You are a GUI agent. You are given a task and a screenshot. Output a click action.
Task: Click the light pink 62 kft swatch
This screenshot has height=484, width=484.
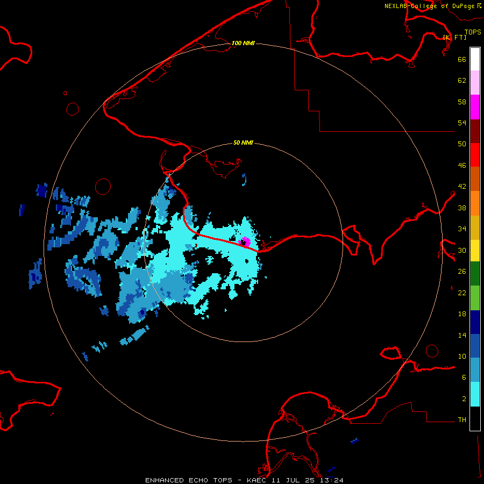click(475, 82)
